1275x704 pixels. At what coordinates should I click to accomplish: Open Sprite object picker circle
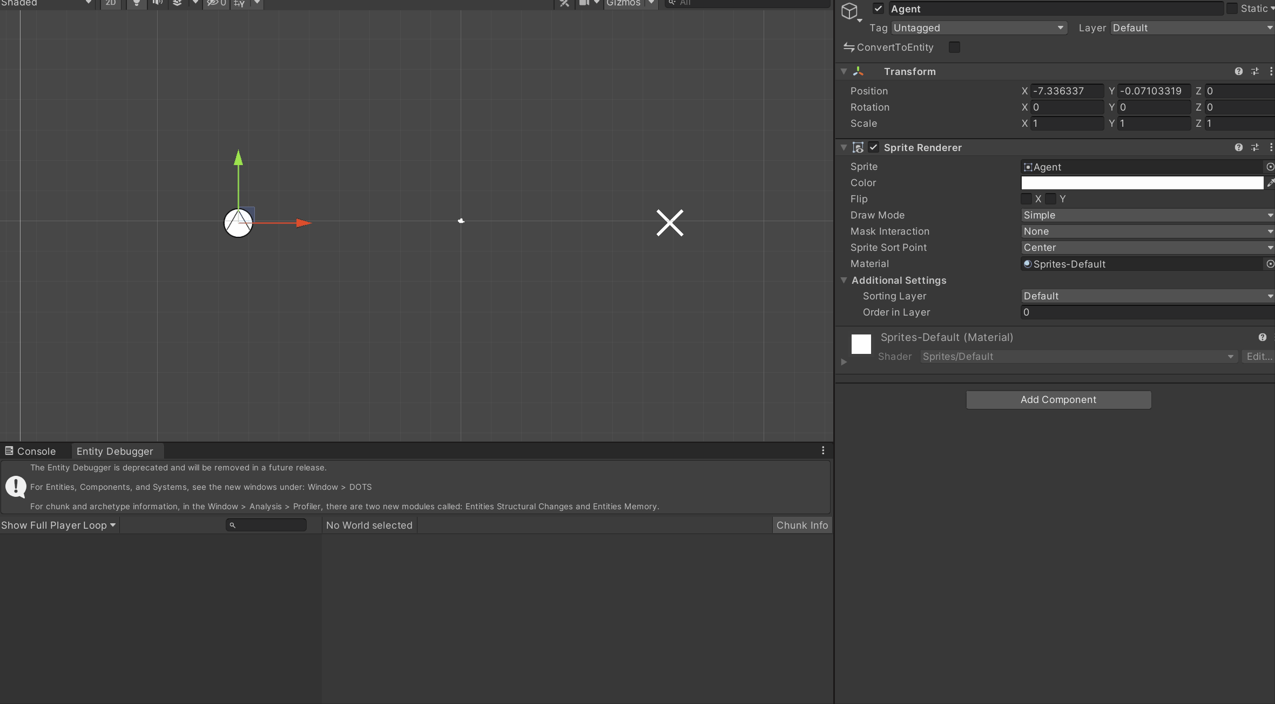click(1270, 167)
